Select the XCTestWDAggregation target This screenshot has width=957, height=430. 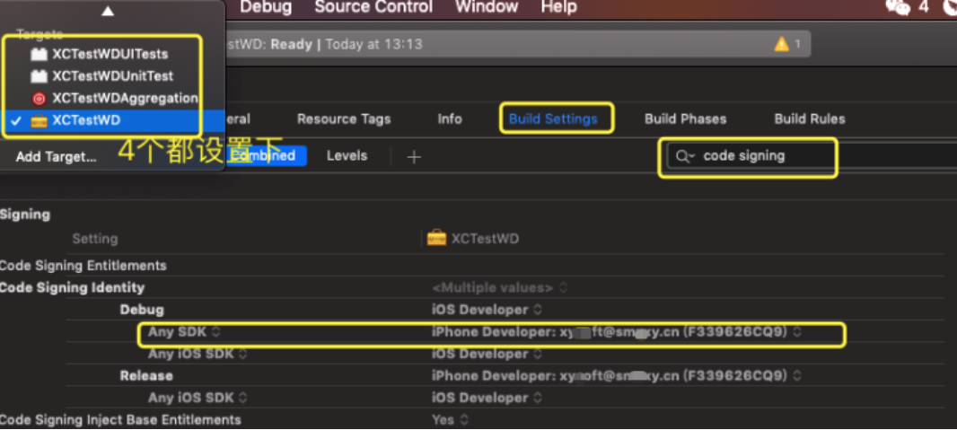[125, 98]
